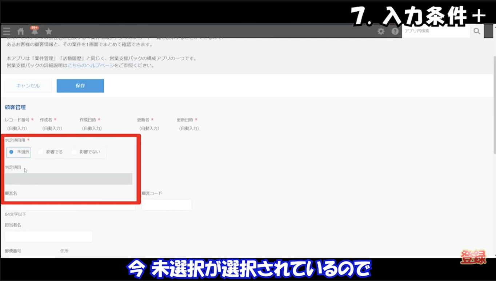This screenshot has width=496, height=281.
Task: Click the question mark help icon
Action: coord(395,31)
